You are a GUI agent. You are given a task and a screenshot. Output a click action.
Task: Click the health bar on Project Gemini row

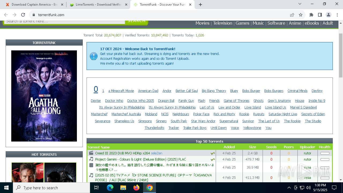(325, 159)
